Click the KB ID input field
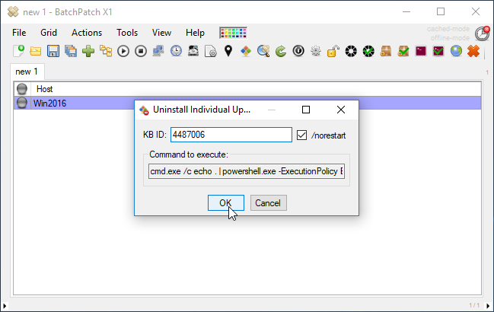The height and width of the screenshot is (312, 494). tap(231, 135)
